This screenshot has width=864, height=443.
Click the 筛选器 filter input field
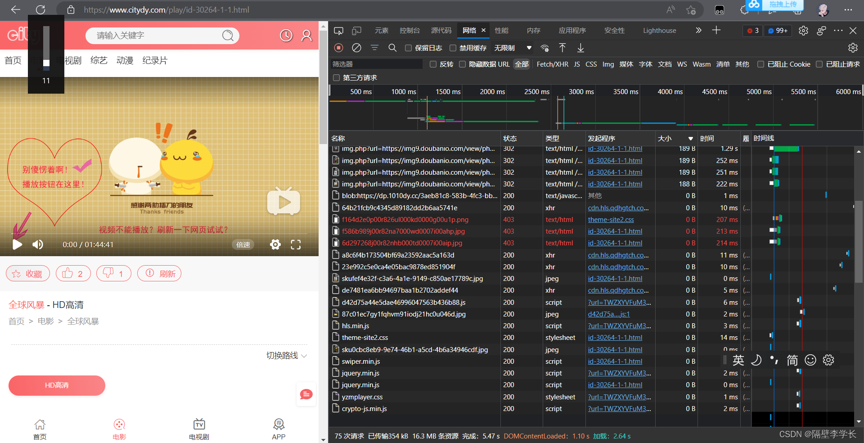click(377, 64)
